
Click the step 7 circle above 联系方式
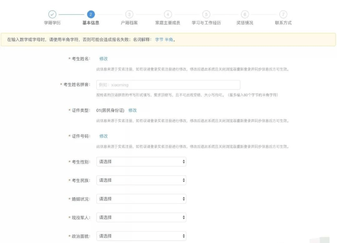coord(284,15)
